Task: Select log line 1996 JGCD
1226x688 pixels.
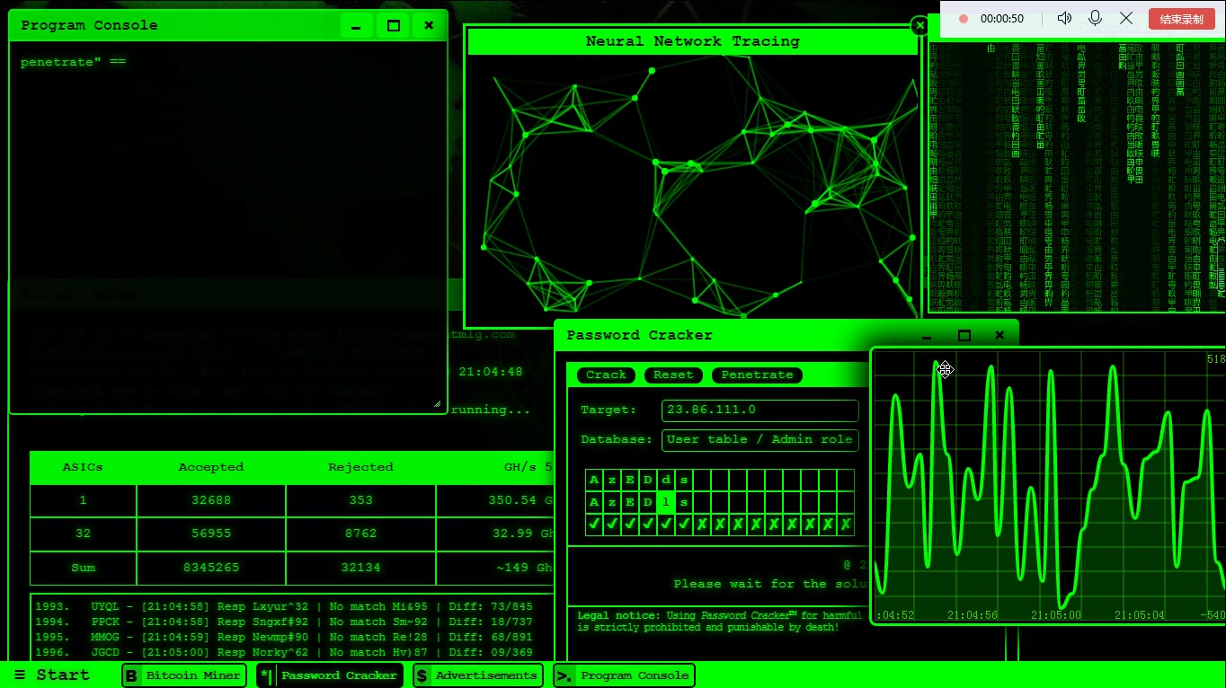Action: (284, 652)
